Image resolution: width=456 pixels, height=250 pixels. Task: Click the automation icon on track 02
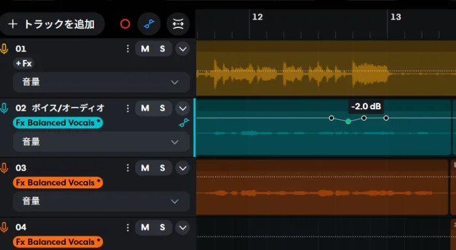coord(184,123)
